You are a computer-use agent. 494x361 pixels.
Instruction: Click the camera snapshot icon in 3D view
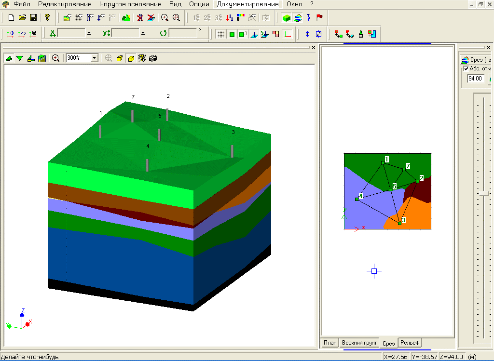pos(153,58)
